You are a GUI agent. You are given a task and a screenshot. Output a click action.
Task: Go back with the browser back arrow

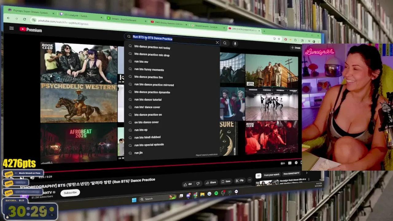click(x=8, y=18)
